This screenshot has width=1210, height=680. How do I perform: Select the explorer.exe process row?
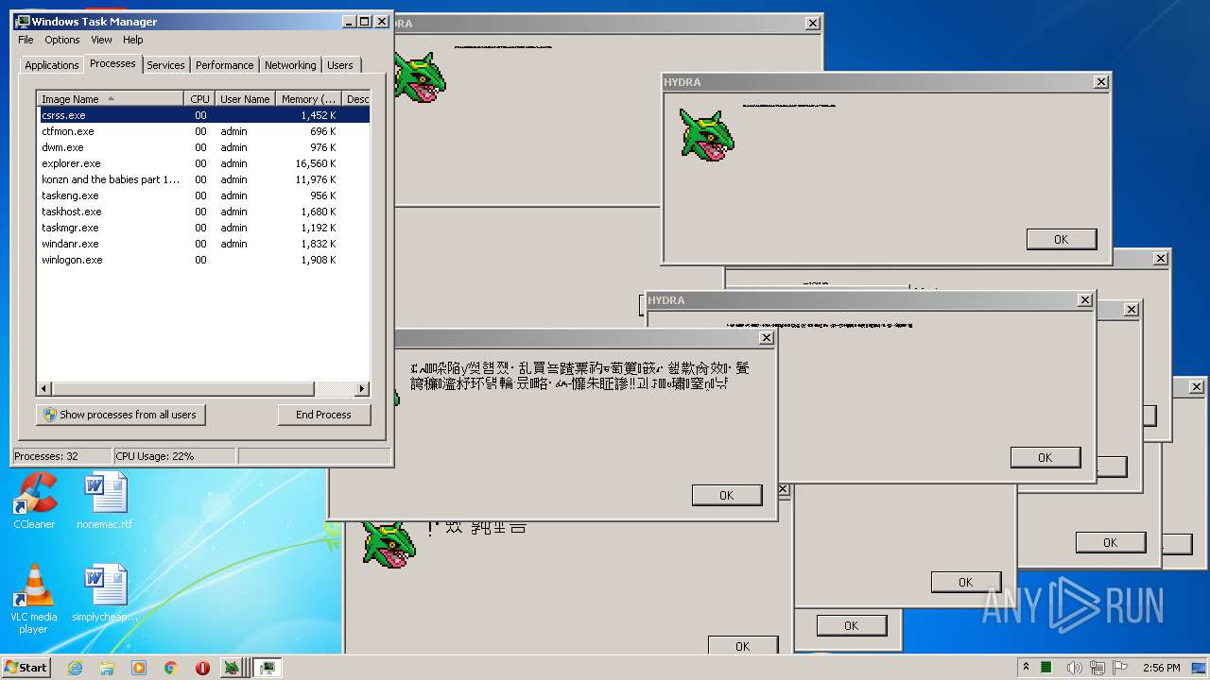click(x=203, y=163)
